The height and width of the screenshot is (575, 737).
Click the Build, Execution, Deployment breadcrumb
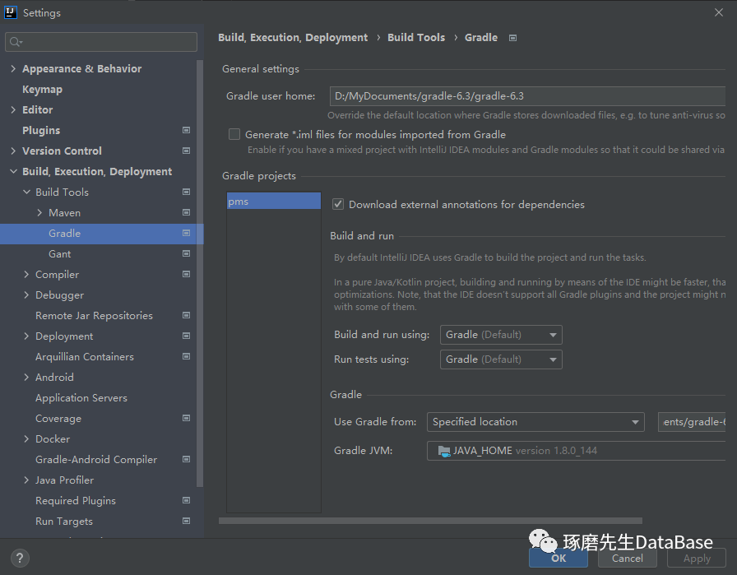293,38
